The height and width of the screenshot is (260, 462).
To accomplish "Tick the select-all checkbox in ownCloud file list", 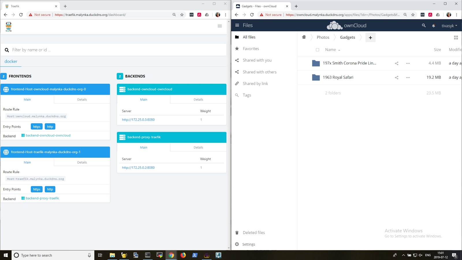I will point(317,50).
